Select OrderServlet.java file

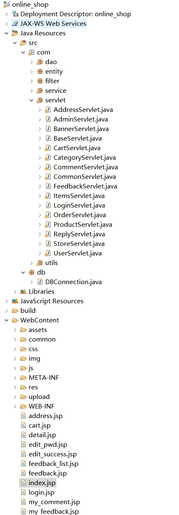(x=80, y=215)
